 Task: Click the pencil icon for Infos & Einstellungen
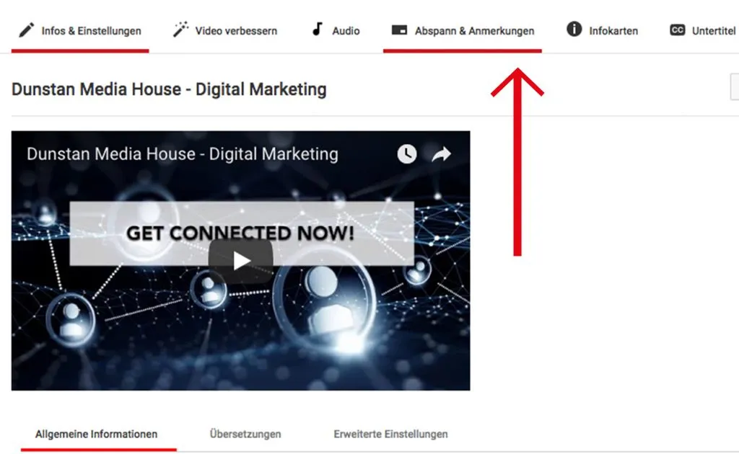(x=27, y=30)
